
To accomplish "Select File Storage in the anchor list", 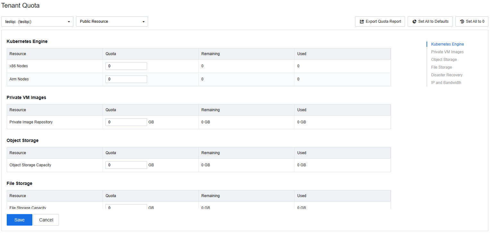I will pyautogui.click(x=441, y=67).
